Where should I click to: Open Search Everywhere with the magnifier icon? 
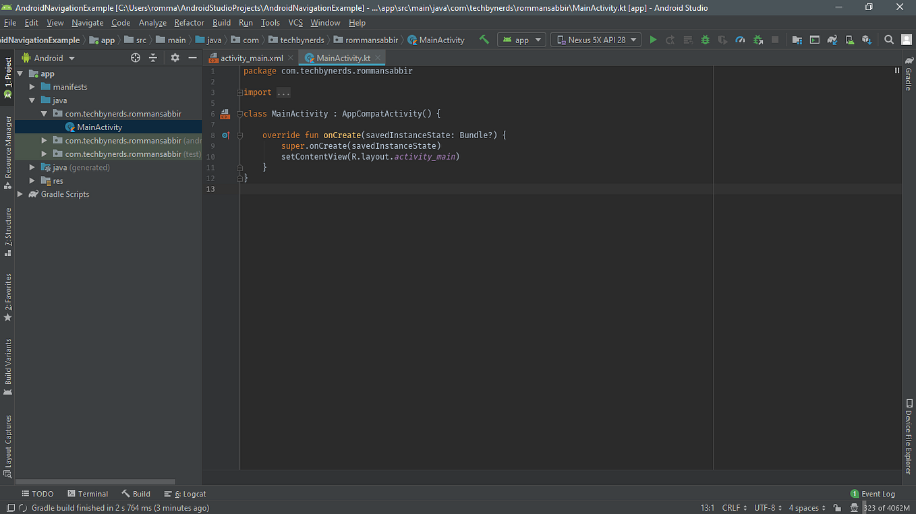click(888, 40)
